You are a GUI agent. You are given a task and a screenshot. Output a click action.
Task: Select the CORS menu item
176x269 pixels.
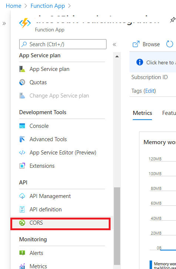(62, 223)
